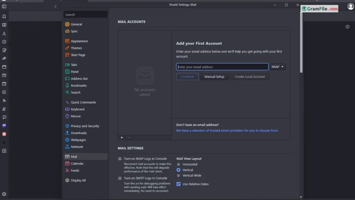Open Tabs settings section
This screenshot has width=355, height=200.
85,65
